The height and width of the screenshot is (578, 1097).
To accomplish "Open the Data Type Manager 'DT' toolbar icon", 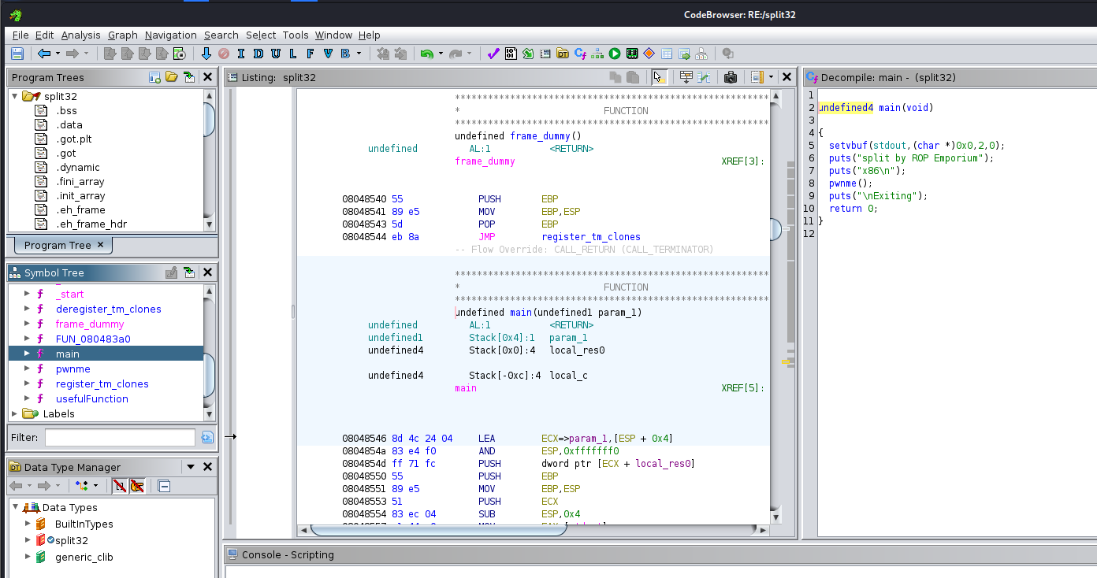I will [x=563, y=54].
